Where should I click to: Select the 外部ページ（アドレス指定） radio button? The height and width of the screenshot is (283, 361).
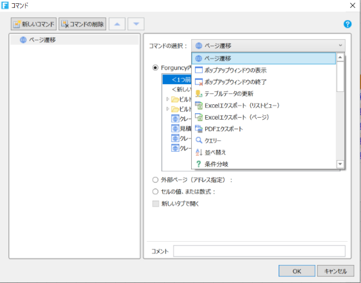[x=156, y=179]
